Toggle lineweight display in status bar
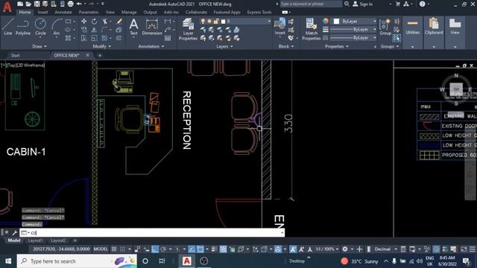The height and width of the screenshot is (268, 477). click(x=214, y=249)
